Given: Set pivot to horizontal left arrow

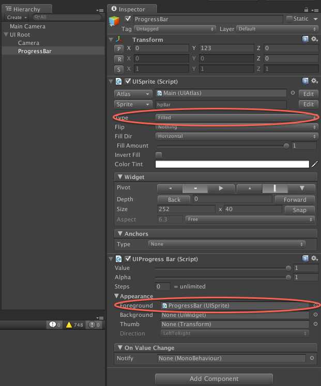Looking at the screenshot, I should (x=170, y=188).
